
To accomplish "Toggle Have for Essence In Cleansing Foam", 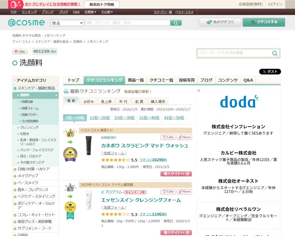I will (x=184, y=192).
